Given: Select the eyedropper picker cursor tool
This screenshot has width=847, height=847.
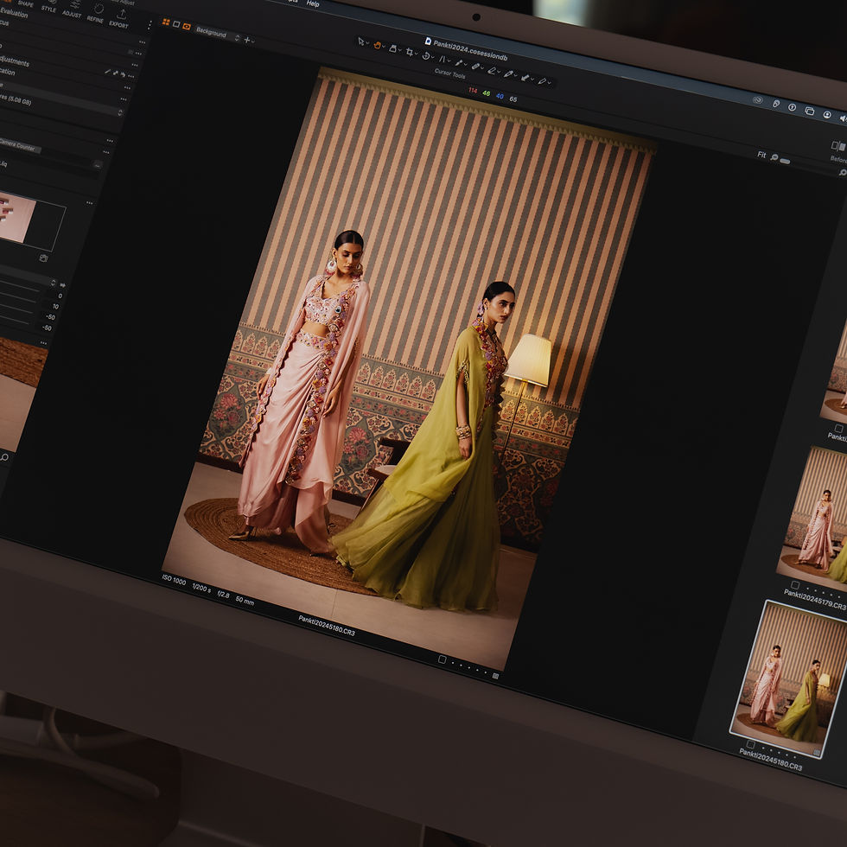Looking at the screenshot, I should 459,62.
